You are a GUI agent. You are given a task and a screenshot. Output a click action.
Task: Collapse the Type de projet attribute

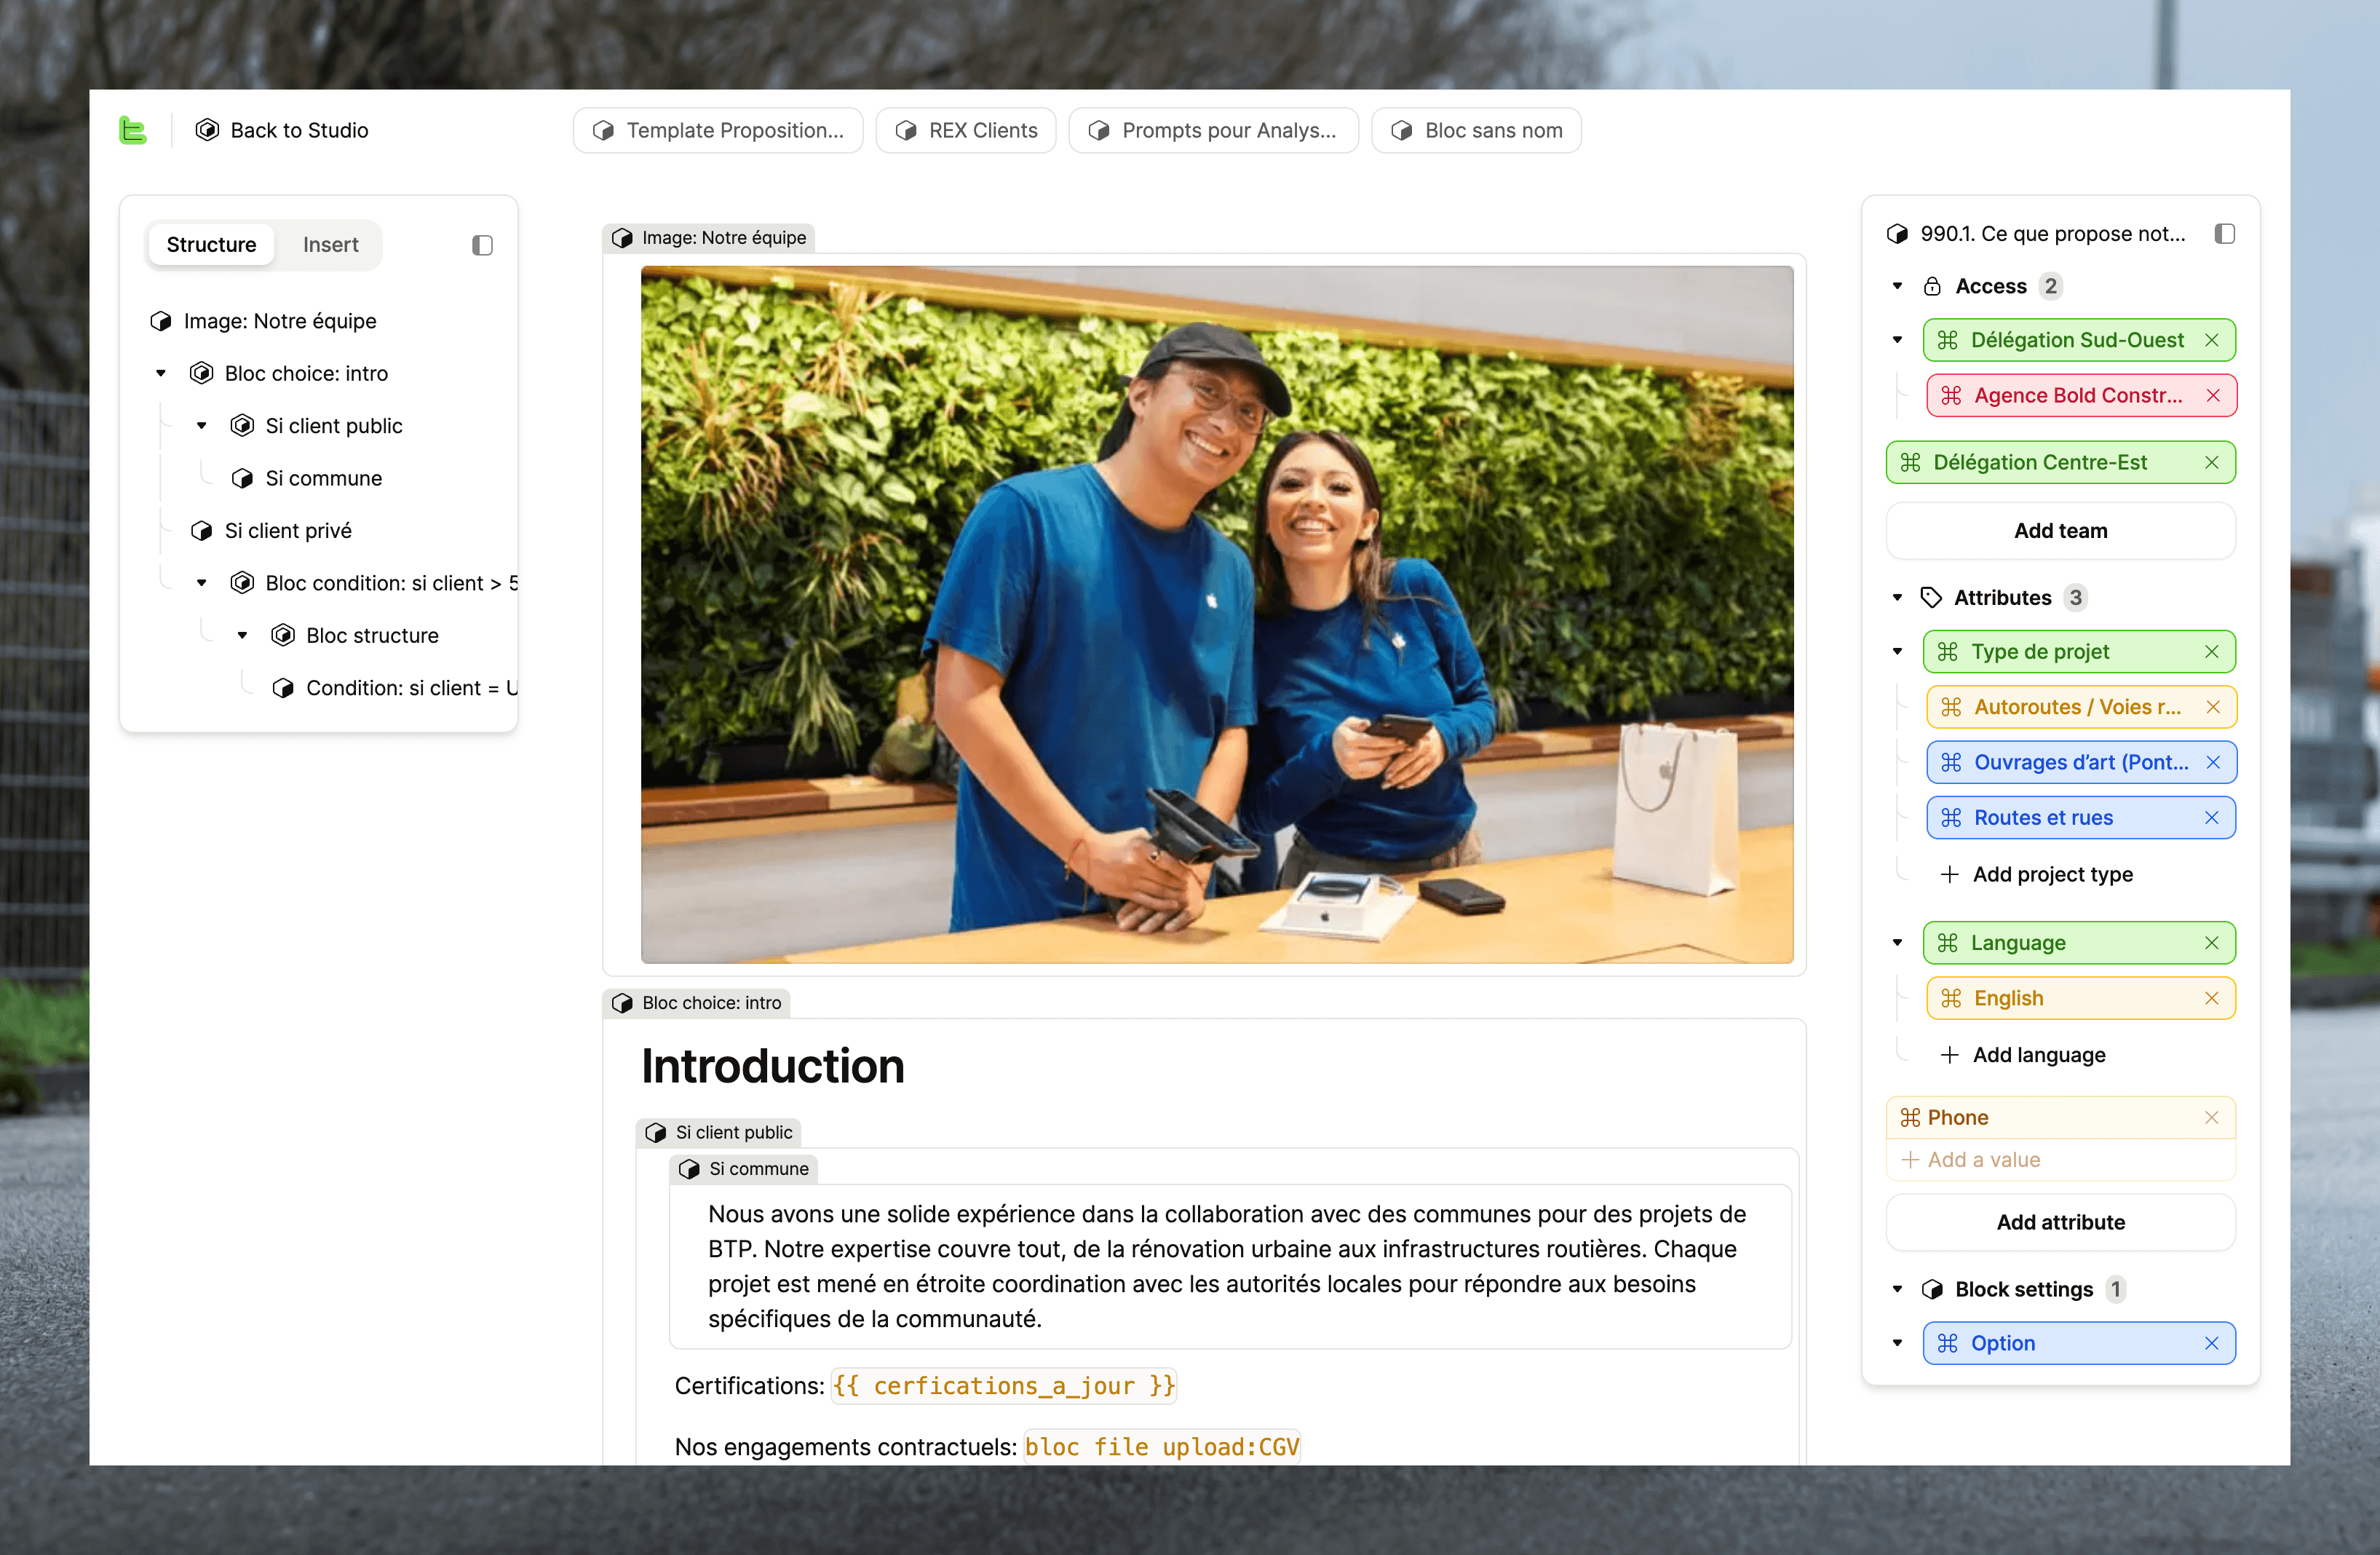coord(1897,652)
